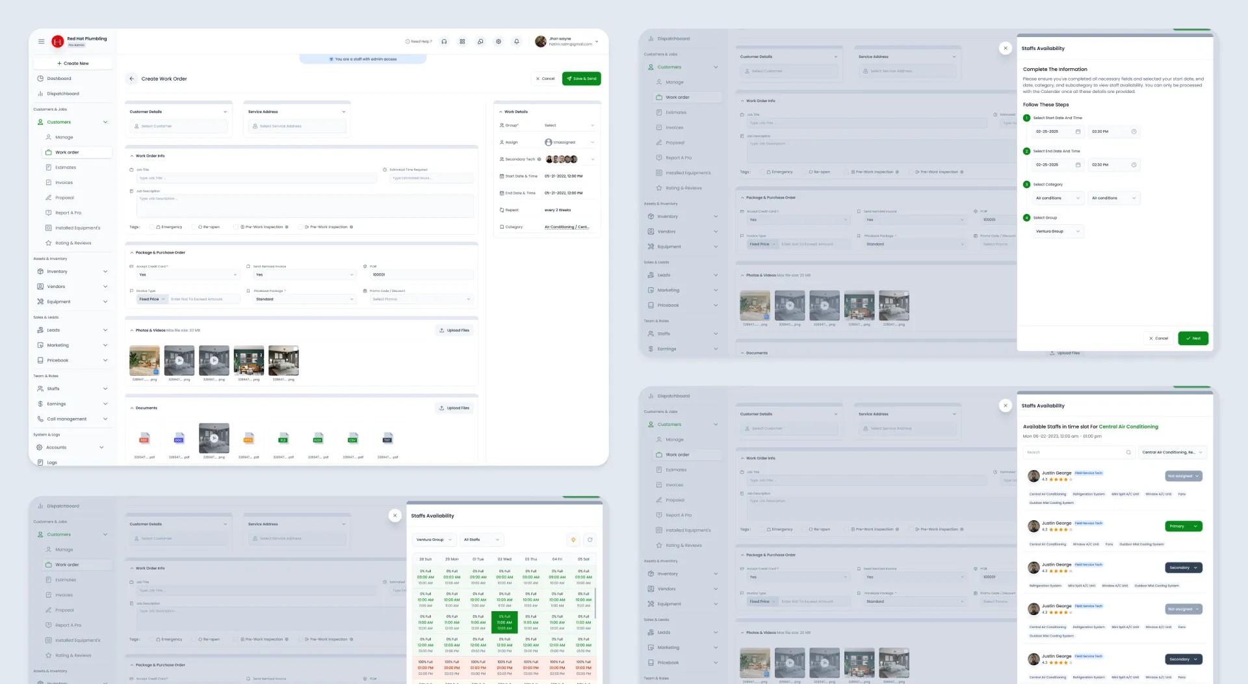Open the CSV document file icon
The image size is (1248, 684).
point(353,439)
